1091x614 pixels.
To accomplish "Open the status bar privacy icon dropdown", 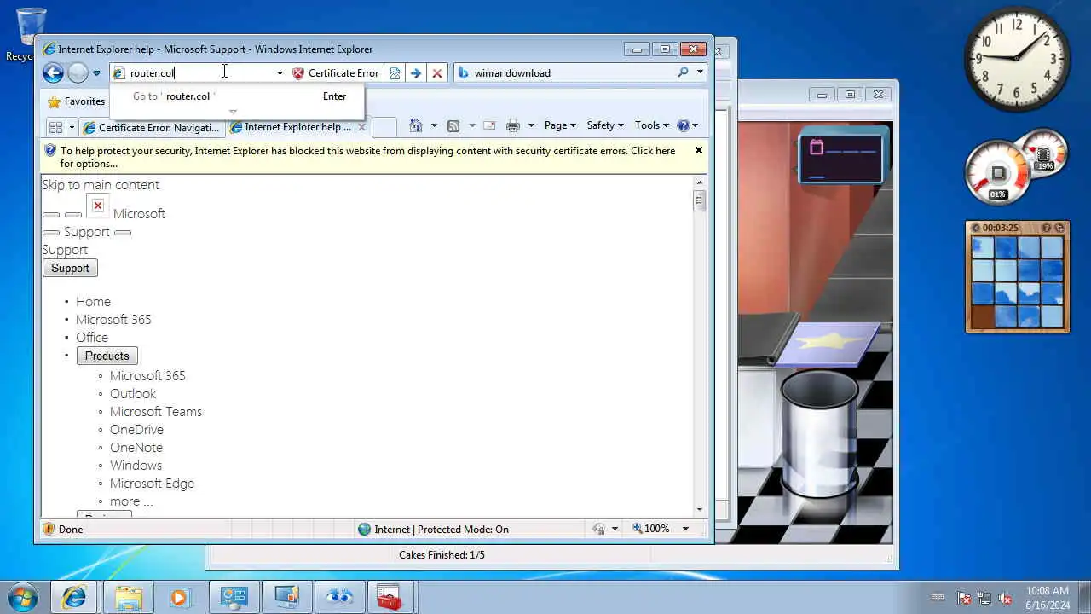I will click(x=614, y=530).
